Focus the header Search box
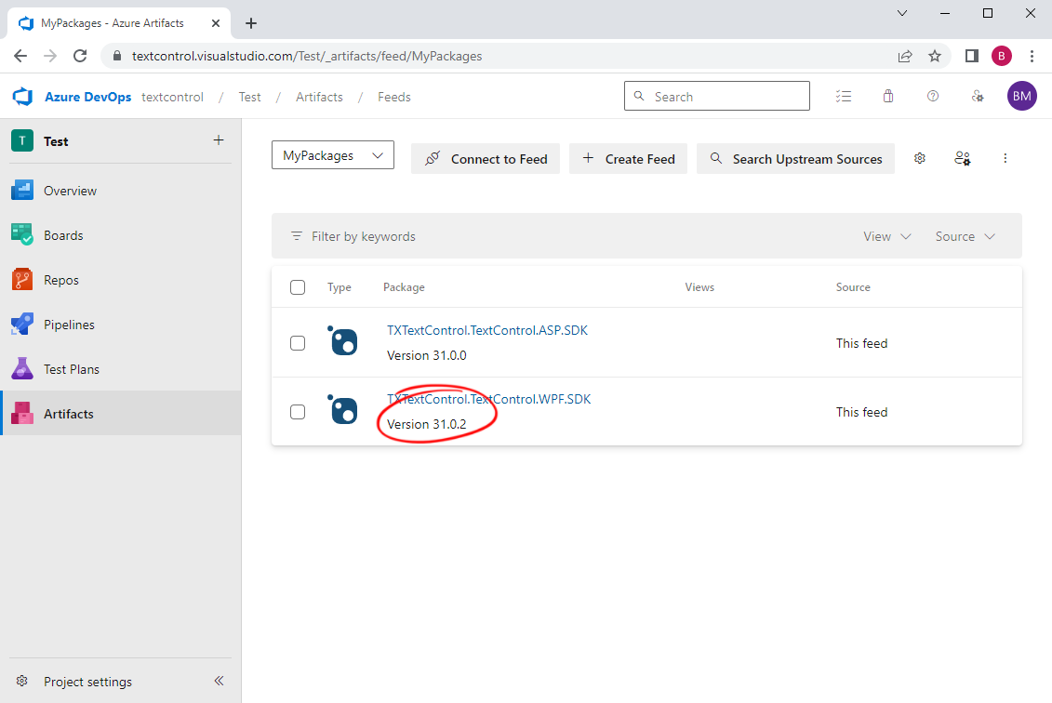Image resolution: width=1052 pixels, height=703 pixels. [x=716, y=96]
